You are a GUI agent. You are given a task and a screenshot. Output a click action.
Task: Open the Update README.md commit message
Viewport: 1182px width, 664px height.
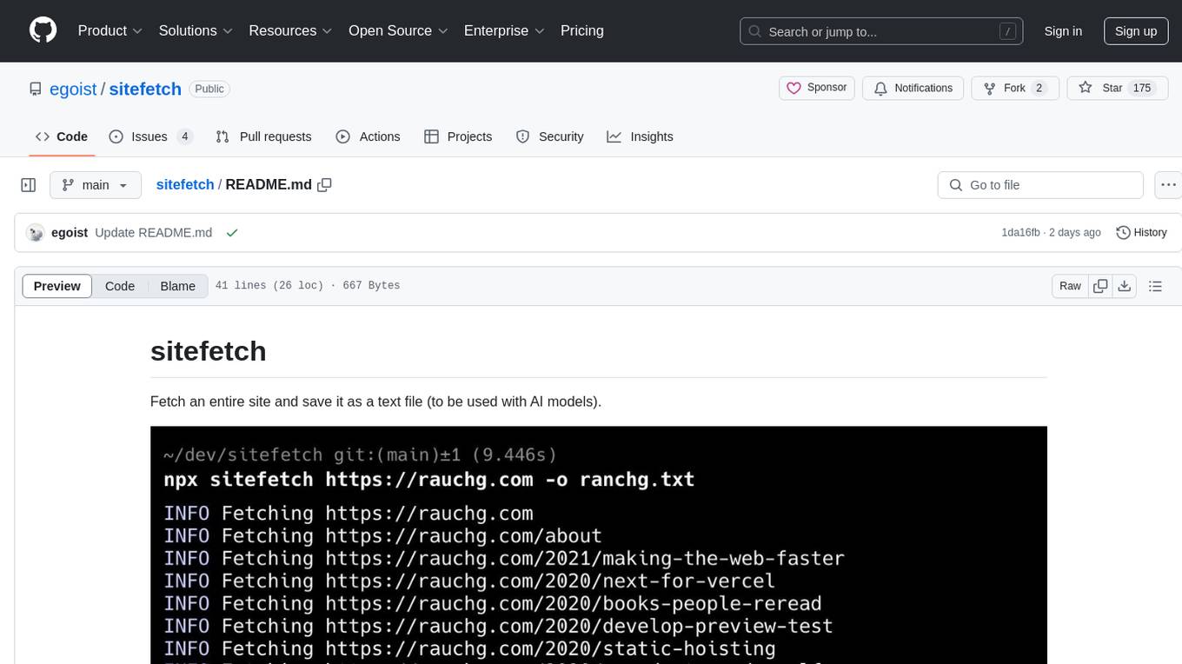coord(154,233)
